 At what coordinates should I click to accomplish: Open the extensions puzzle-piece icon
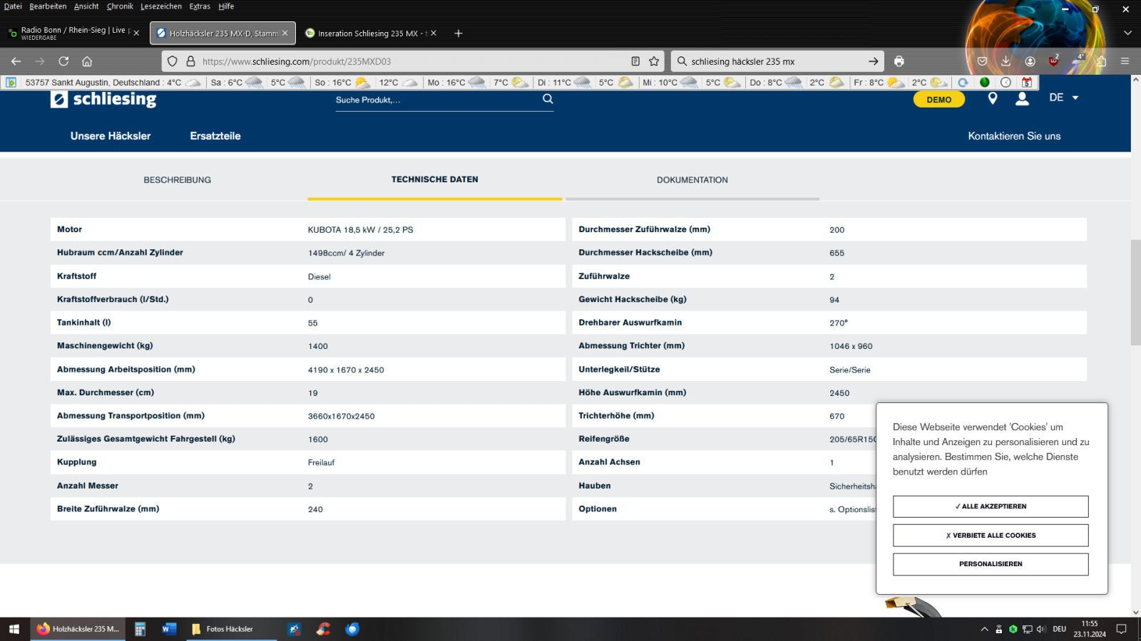1101,61
